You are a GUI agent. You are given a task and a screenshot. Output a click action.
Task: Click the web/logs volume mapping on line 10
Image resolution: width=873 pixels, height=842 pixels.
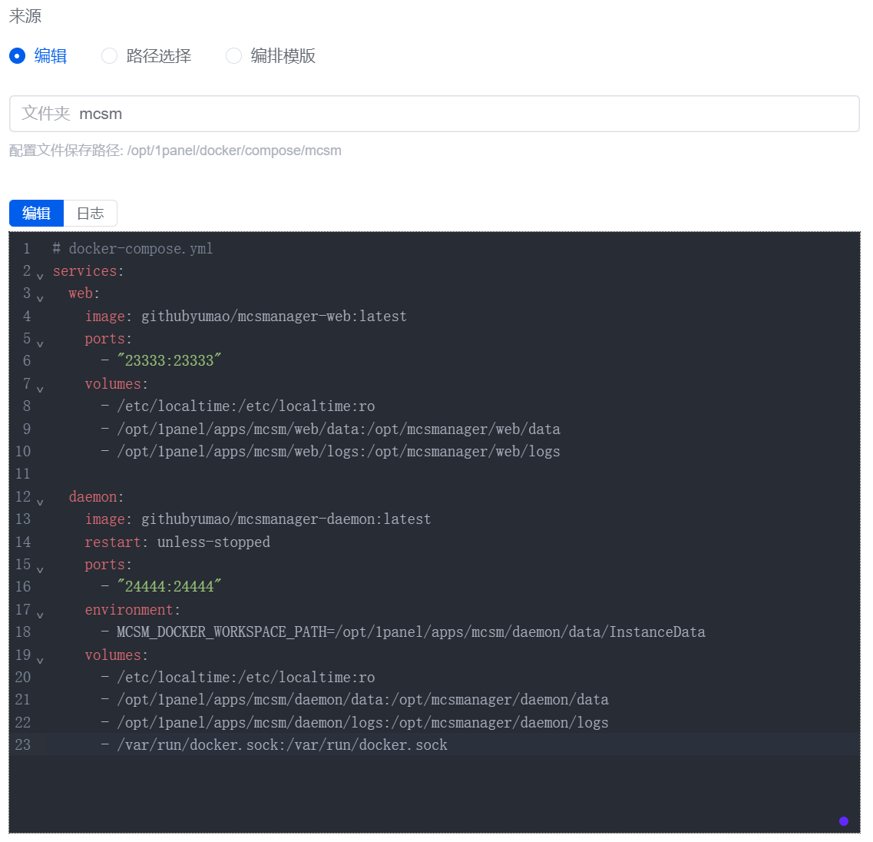(x=339, y=452)
